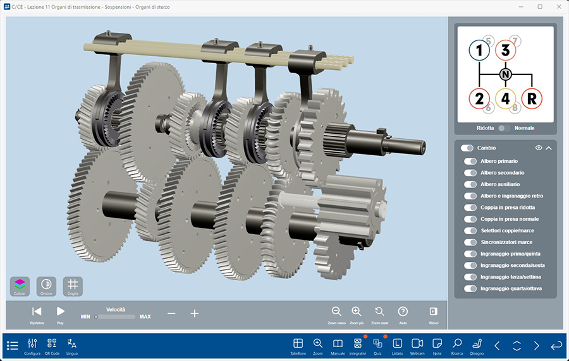Open the Disegno drawing tool
This screenshot has width=569, height=361.
477,344
